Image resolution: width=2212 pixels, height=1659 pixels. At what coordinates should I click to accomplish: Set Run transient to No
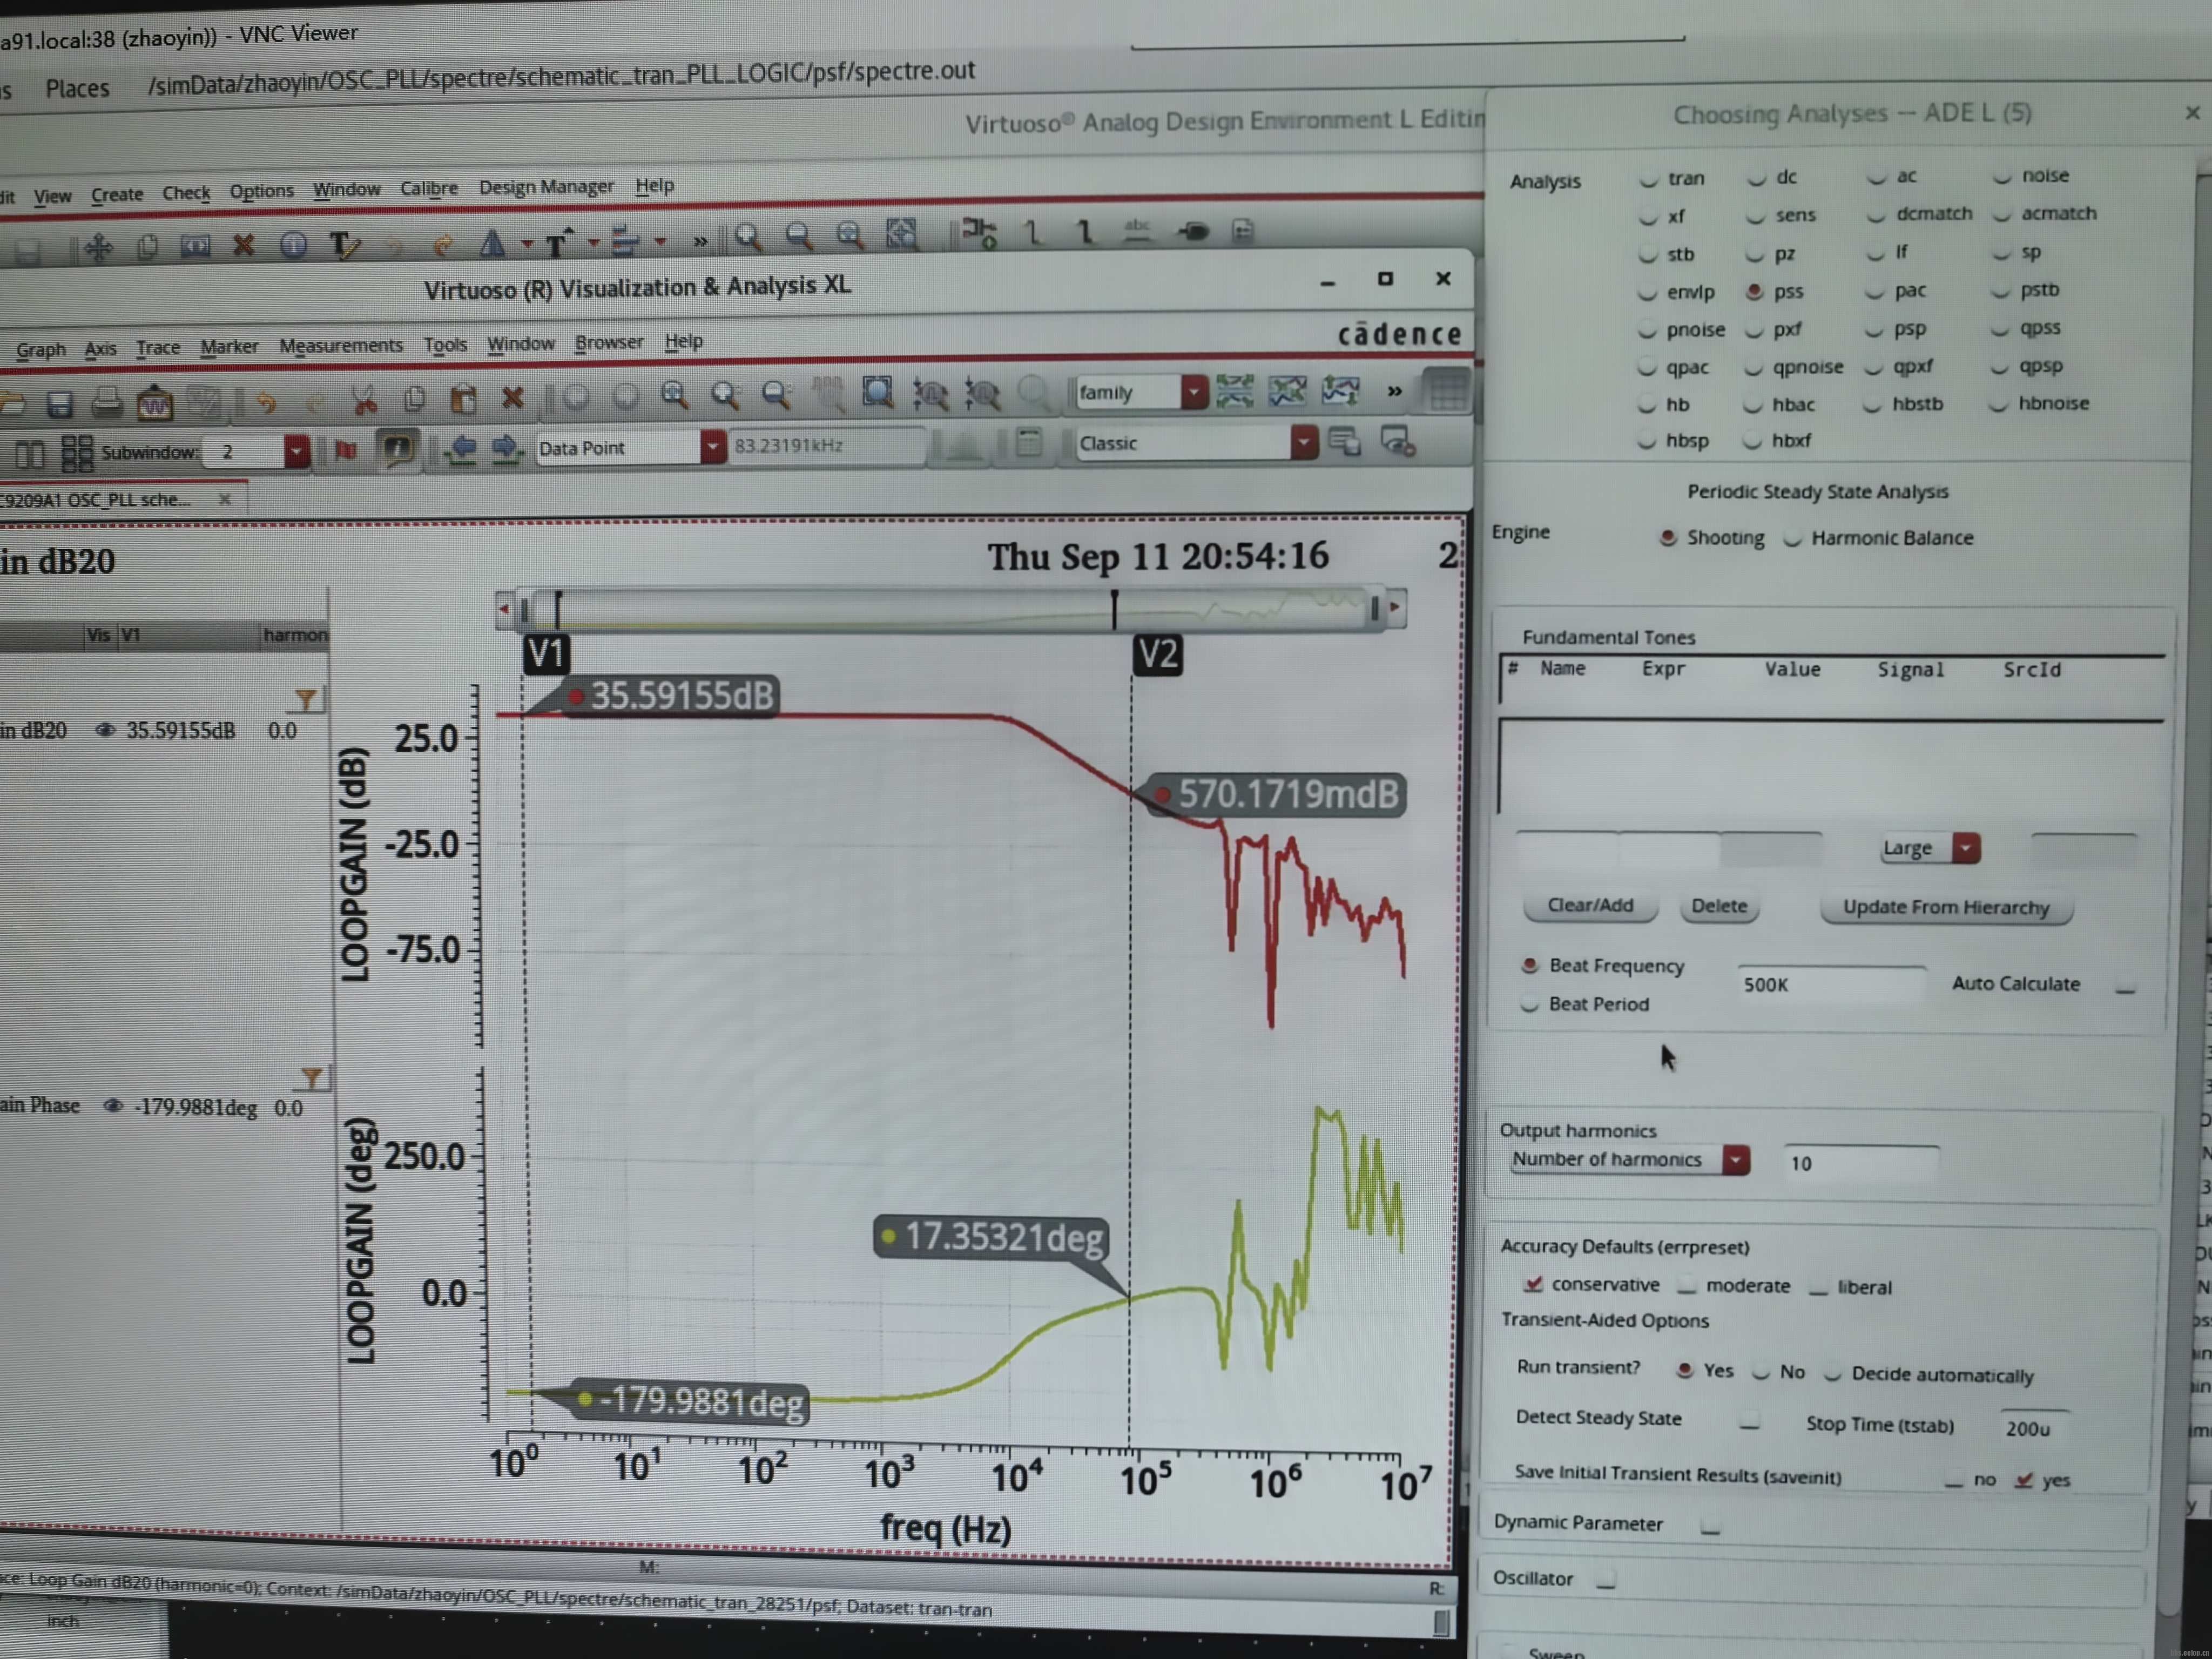(1761, 1372)
